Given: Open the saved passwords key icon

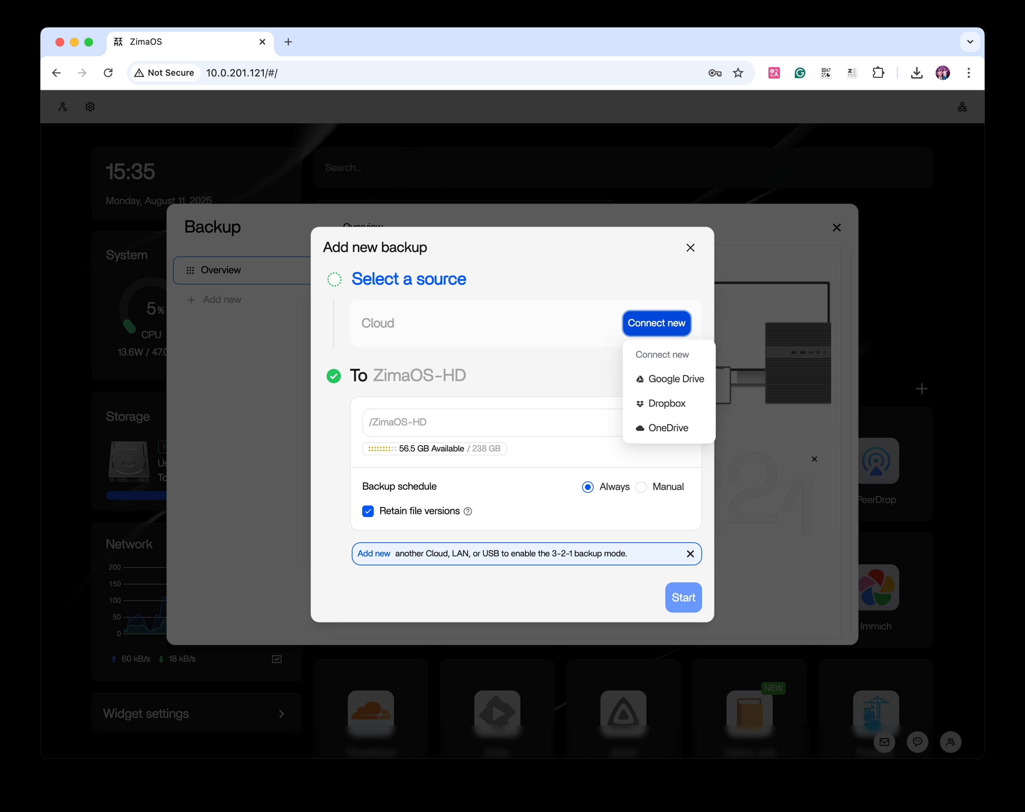Looking at the screenshot, I should pyautogui.click(x=715, y=73).
